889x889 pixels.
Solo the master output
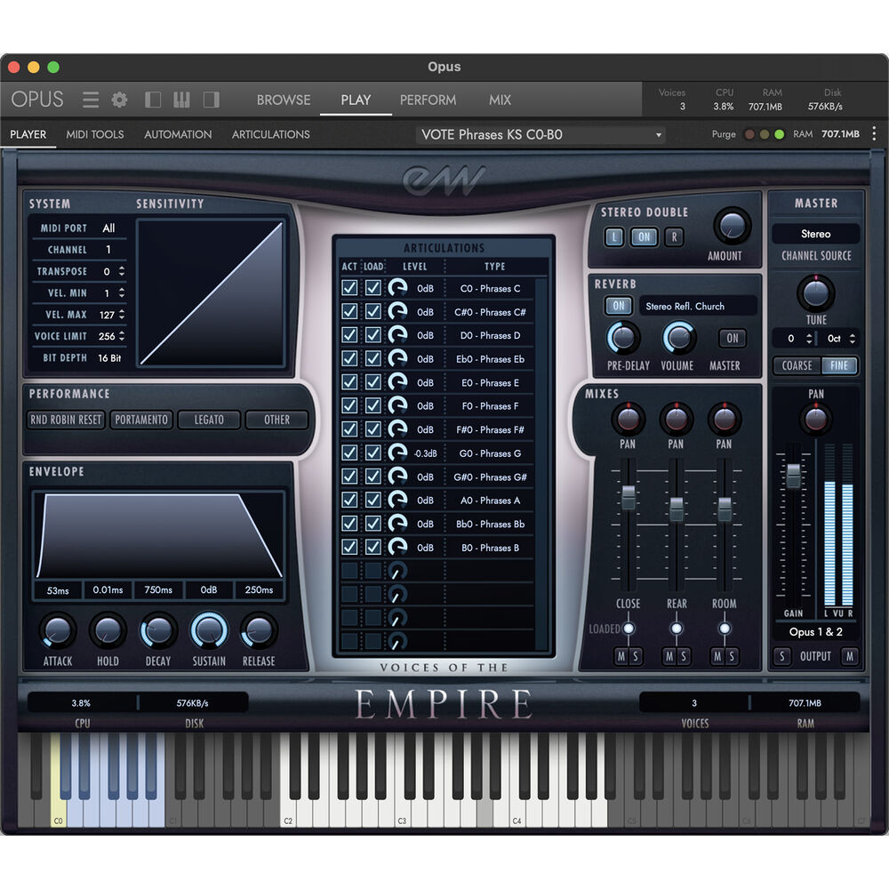[781, 656]
